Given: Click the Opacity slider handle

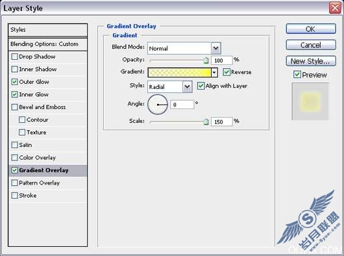Looking at the screenshot, I should [x=206, y=60].
